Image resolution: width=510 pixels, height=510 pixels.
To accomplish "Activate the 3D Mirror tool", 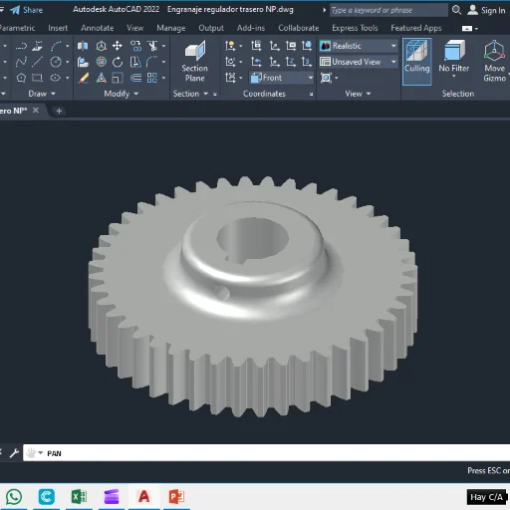I will click(x=83, y=46).
